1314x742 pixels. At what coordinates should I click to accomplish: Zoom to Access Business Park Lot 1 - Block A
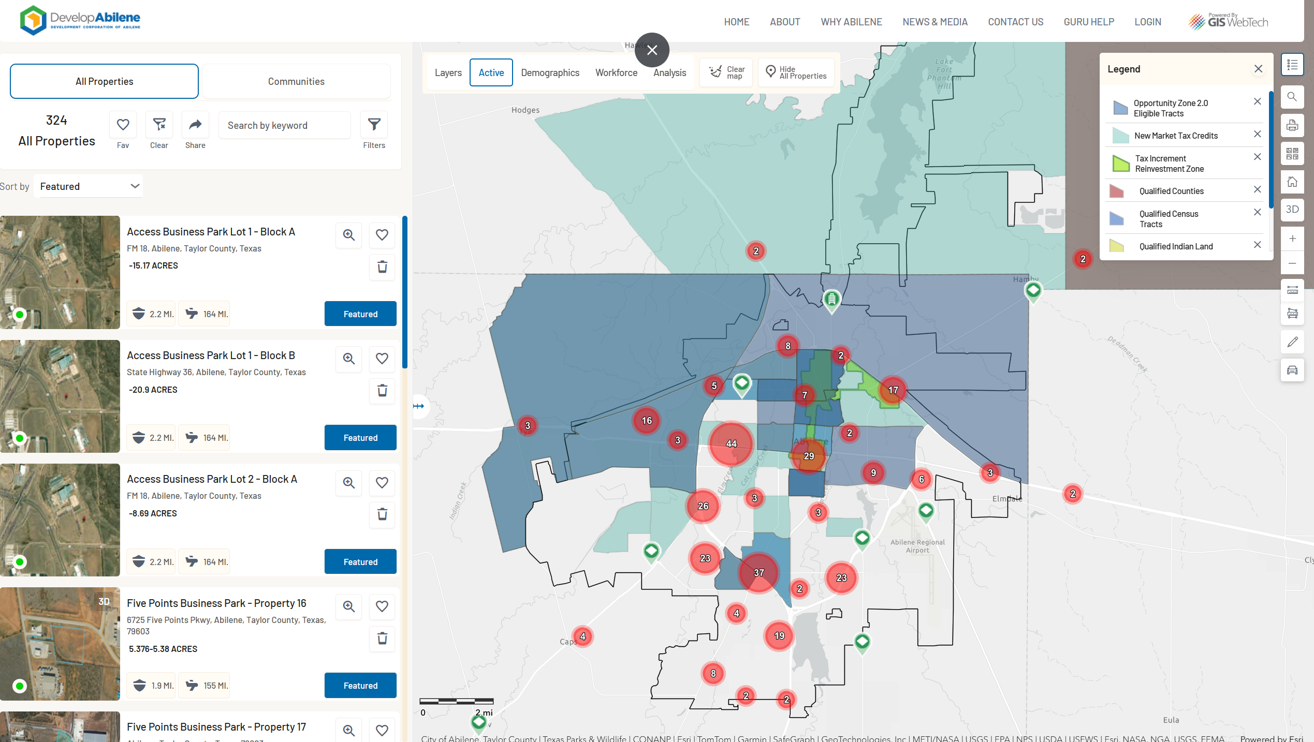coord(349,235)
